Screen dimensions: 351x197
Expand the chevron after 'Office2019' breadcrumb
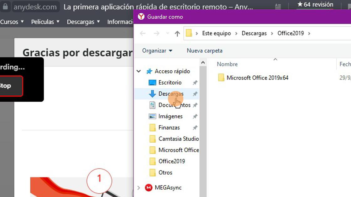pos(309,33)
